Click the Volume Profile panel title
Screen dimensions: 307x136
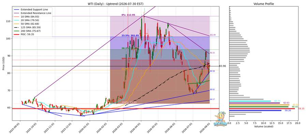pyautogui.click(x=264, y=4)
